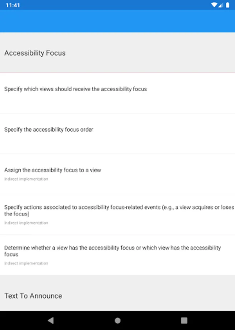The image size is (235, 330).
Task: Click 'Indirect implementation' under the Specify actions item
Action: [x=26, y=223]
